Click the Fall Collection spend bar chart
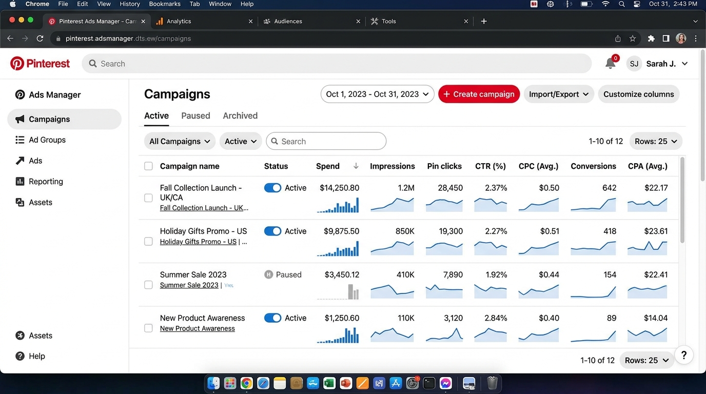Viewport: 706px width, 394px height. click(x=338, y=205)
